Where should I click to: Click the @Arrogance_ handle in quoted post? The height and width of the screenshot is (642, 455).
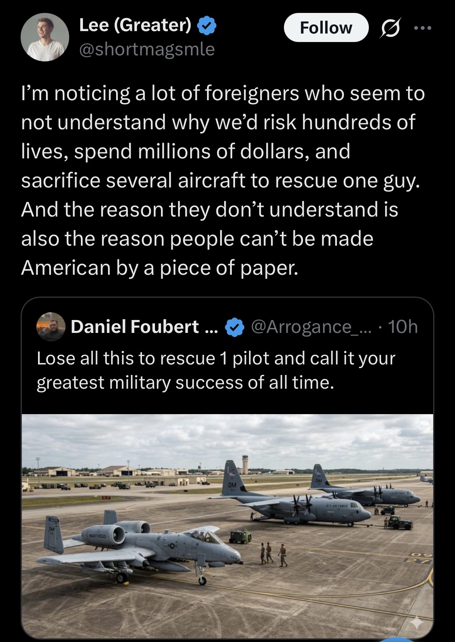(305, 326)
